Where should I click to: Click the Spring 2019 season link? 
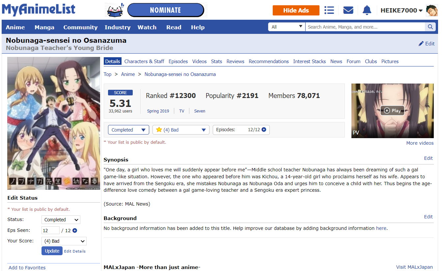158,111
